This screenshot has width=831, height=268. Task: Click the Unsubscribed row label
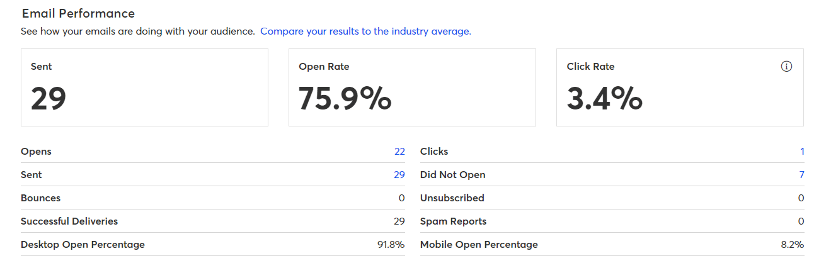452,198
